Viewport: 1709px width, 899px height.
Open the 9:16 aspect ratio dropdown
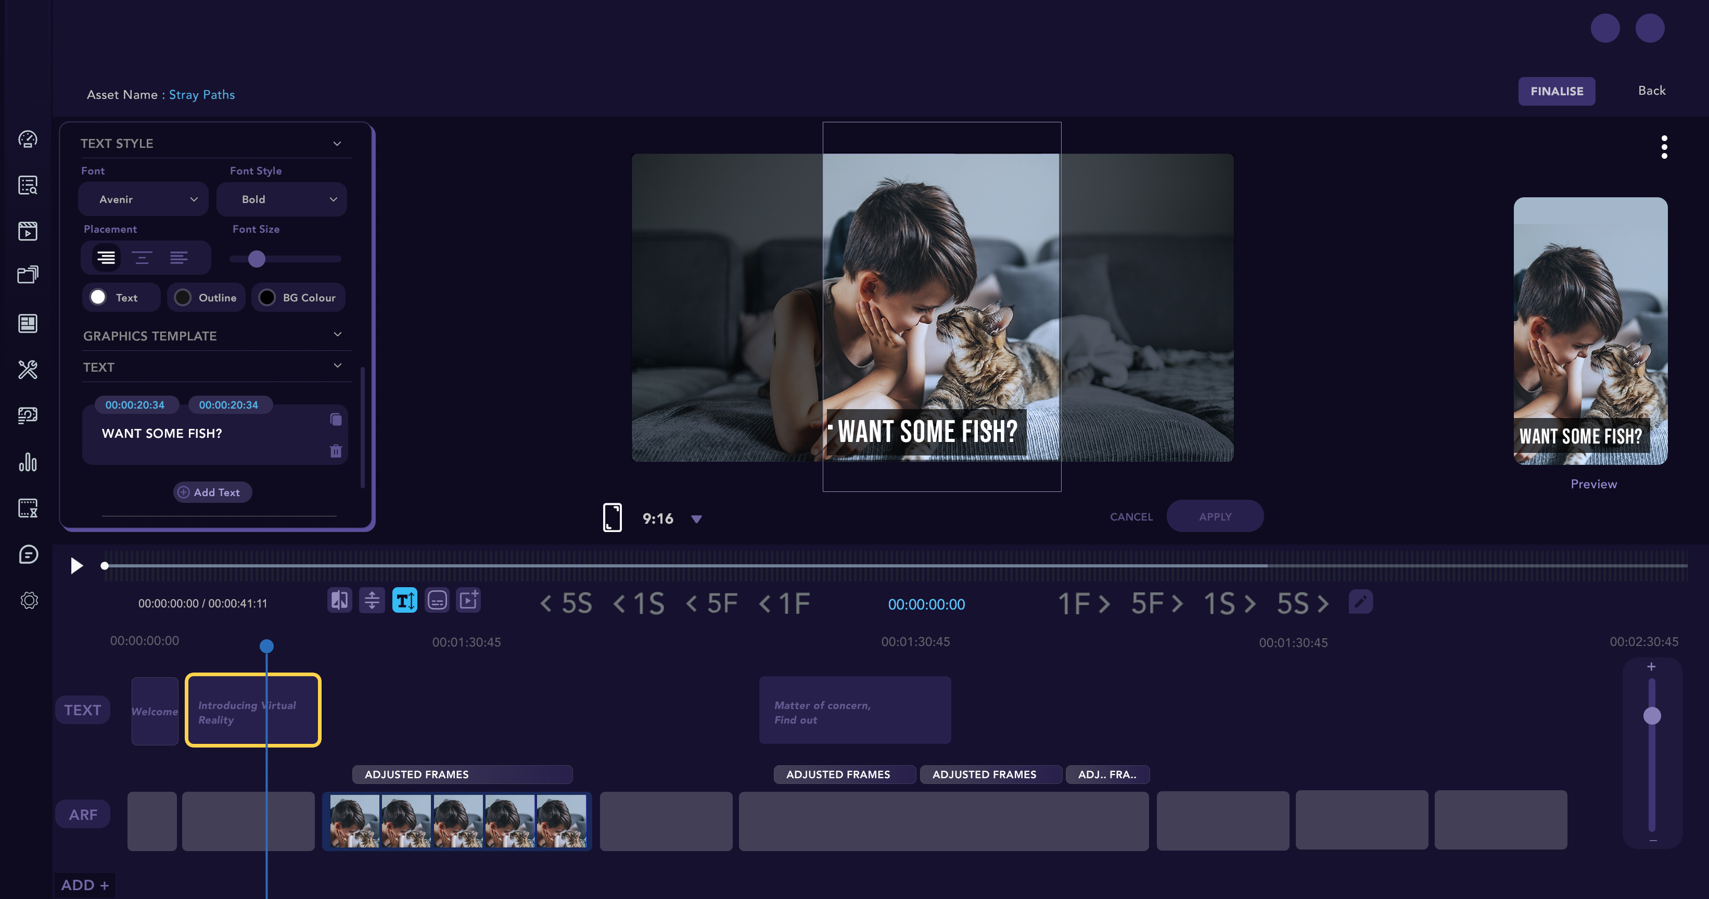pos(696,519)
